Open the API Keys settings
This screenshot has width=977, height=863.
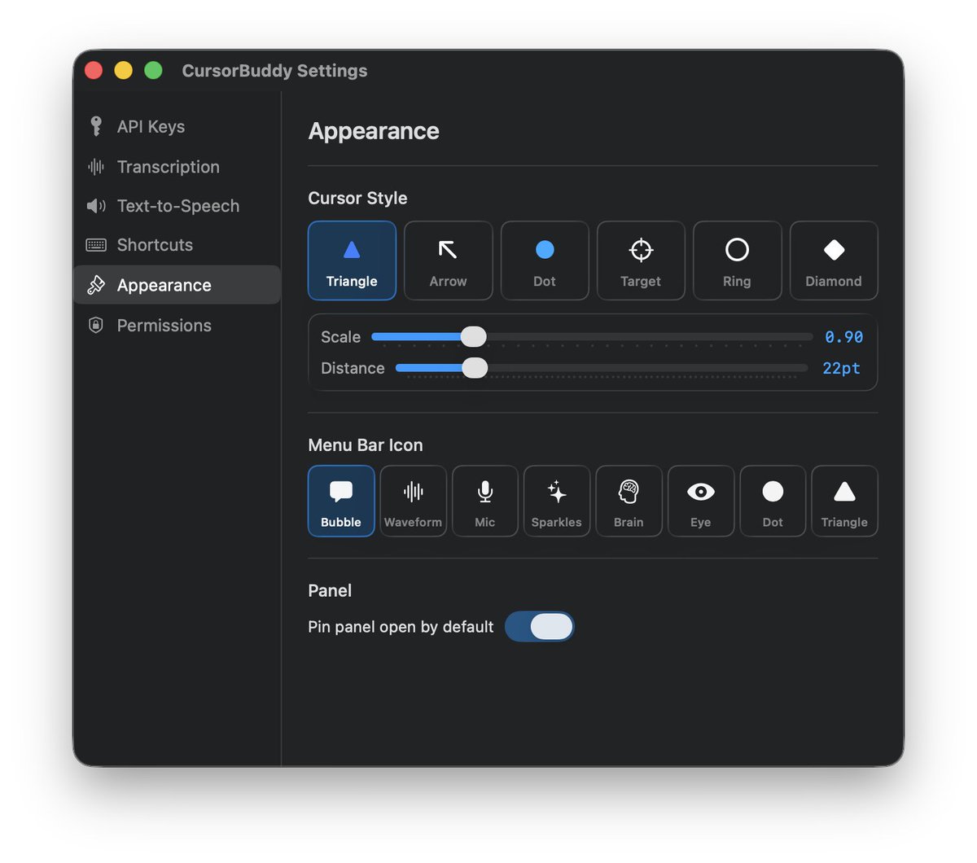(x=151, y=126)
